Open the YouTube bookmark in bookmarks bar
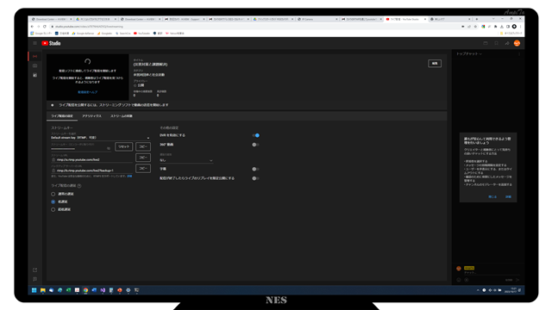Screen dimensions: 552x310 coord(141,34)
